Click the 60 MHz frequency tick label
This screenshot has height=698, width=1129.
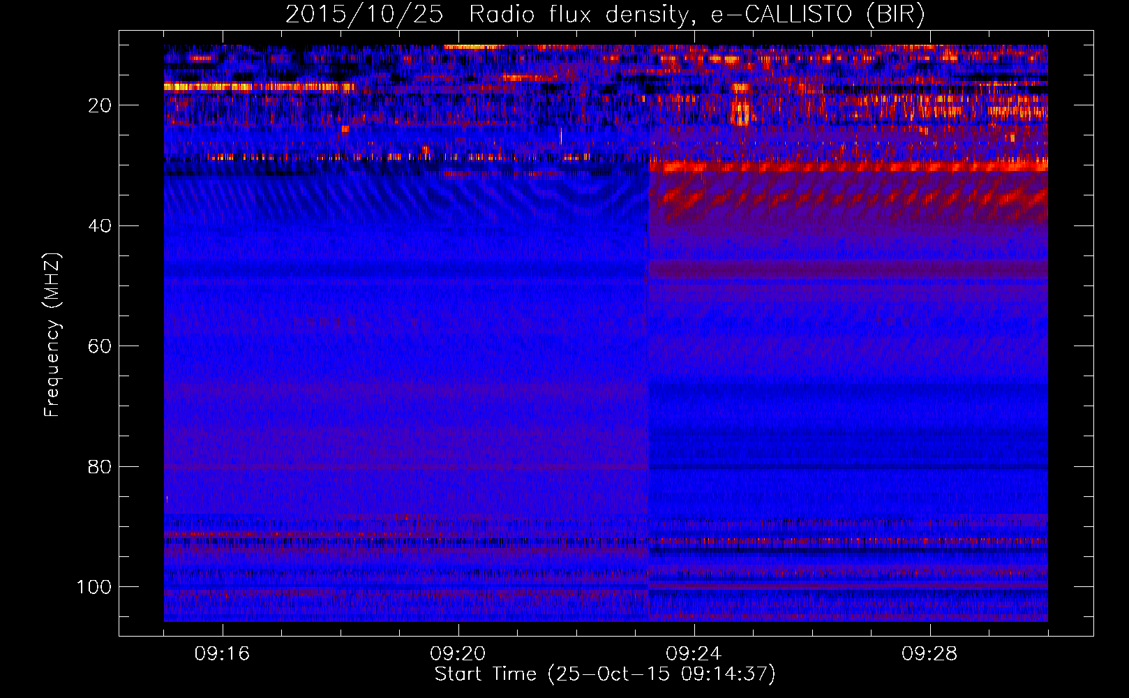click(x=100, y=346)
